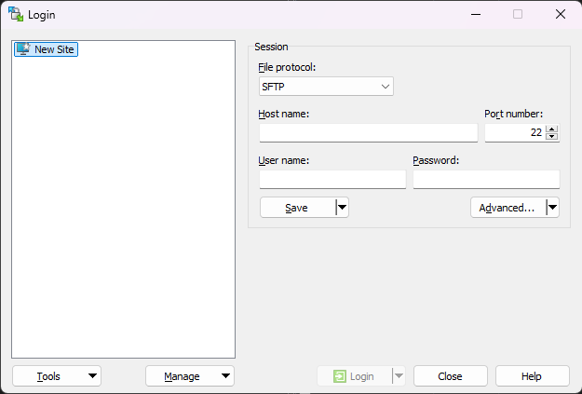
Task: Open the Tools menu
Action: pyautogui.click(x=56, y=376)
